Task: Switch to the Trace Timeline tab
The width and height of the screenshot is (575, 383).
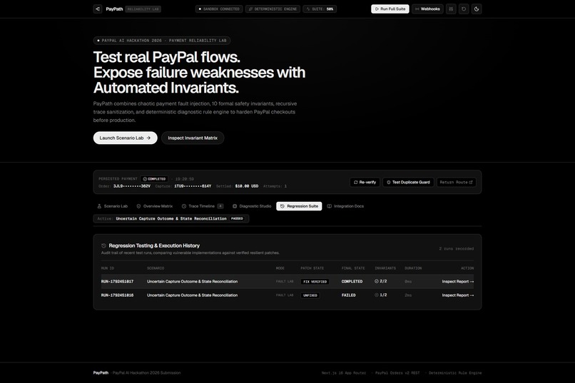Action: [202, 206]
